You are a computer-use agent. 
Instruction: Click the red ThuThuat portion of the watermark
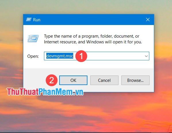[x=23, y=92]
